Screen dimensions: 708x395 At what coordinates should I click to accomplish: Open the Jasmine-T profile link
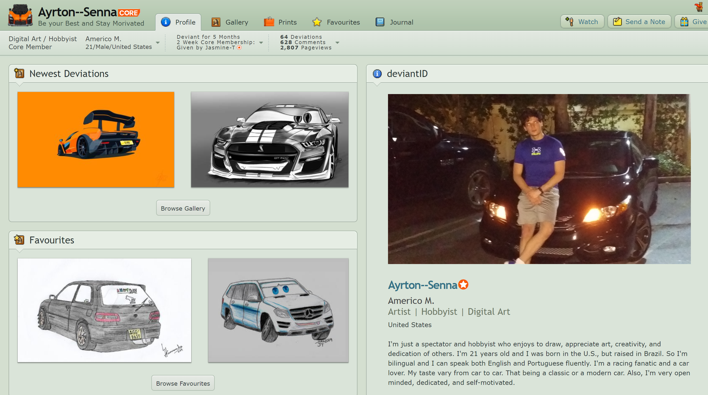click(220, 48)
